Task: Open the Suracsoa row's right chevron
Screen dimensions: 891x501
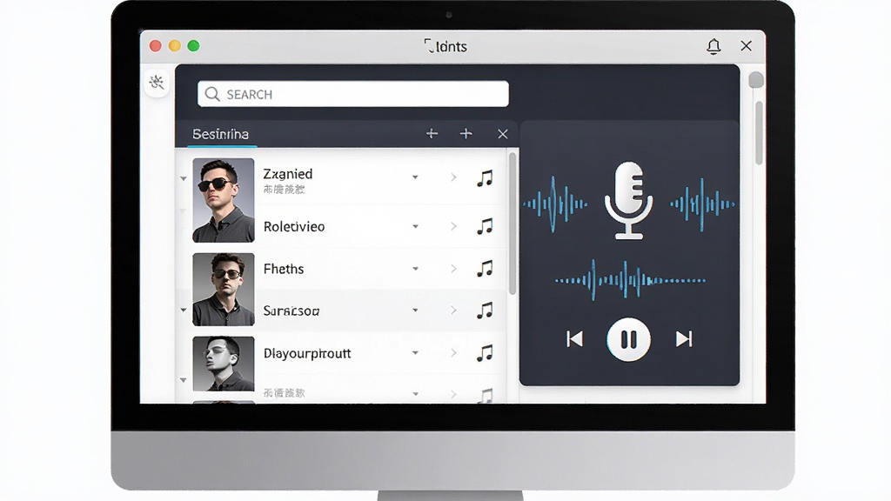Action: [453, 311]
